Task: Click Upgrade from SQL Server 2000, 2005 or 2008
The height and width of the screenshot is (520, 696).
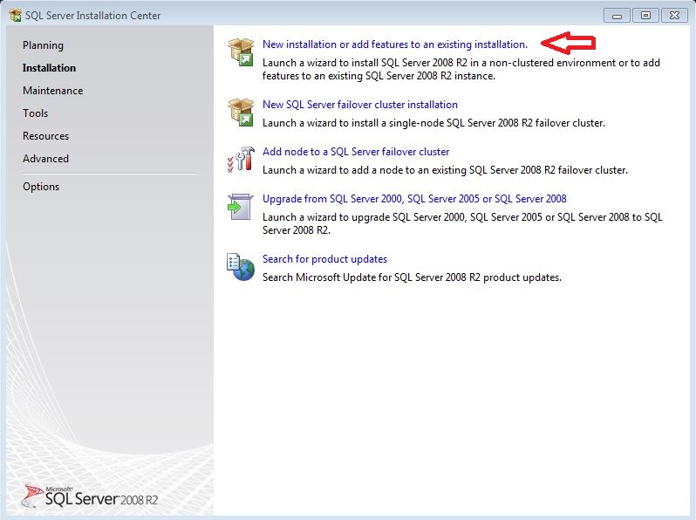Action: (x=414, y=199)
